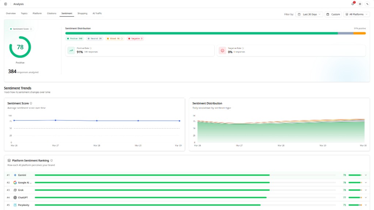Click the Positive Rate info icon
374x210 pixels.
pos(91,48)
